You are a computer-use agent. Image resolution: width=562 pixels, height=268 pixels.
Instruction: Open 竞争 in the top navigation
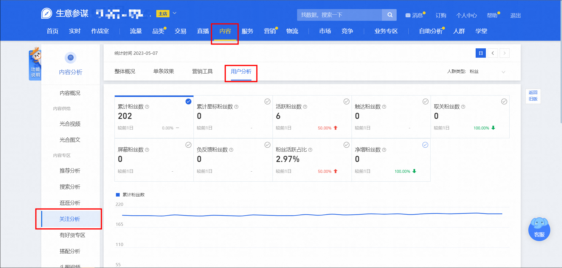pos(347,31)
